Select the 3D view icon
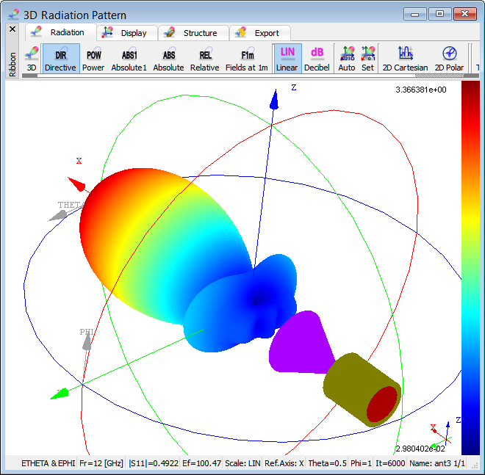485x475 pixels. point(32,58)
